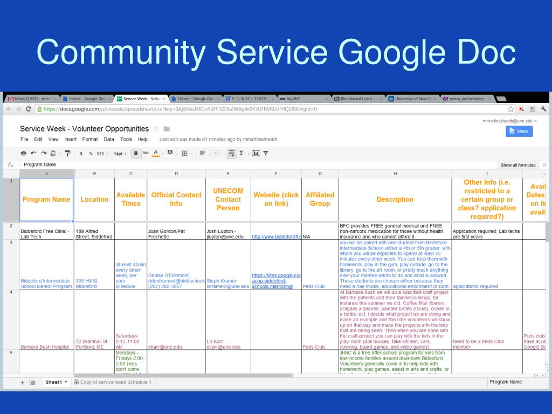Viewport: 552px width, 414px height.
Task: Select the Program Name header cell
Action: tap(46, 199)
